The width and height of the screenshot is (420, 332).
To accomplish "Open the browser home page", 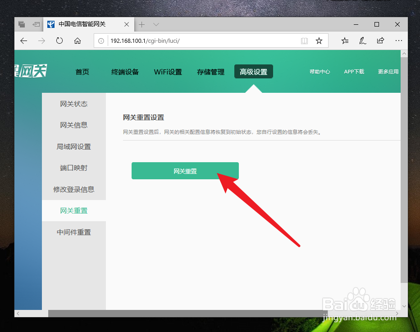I will click(x=77, y=41).
